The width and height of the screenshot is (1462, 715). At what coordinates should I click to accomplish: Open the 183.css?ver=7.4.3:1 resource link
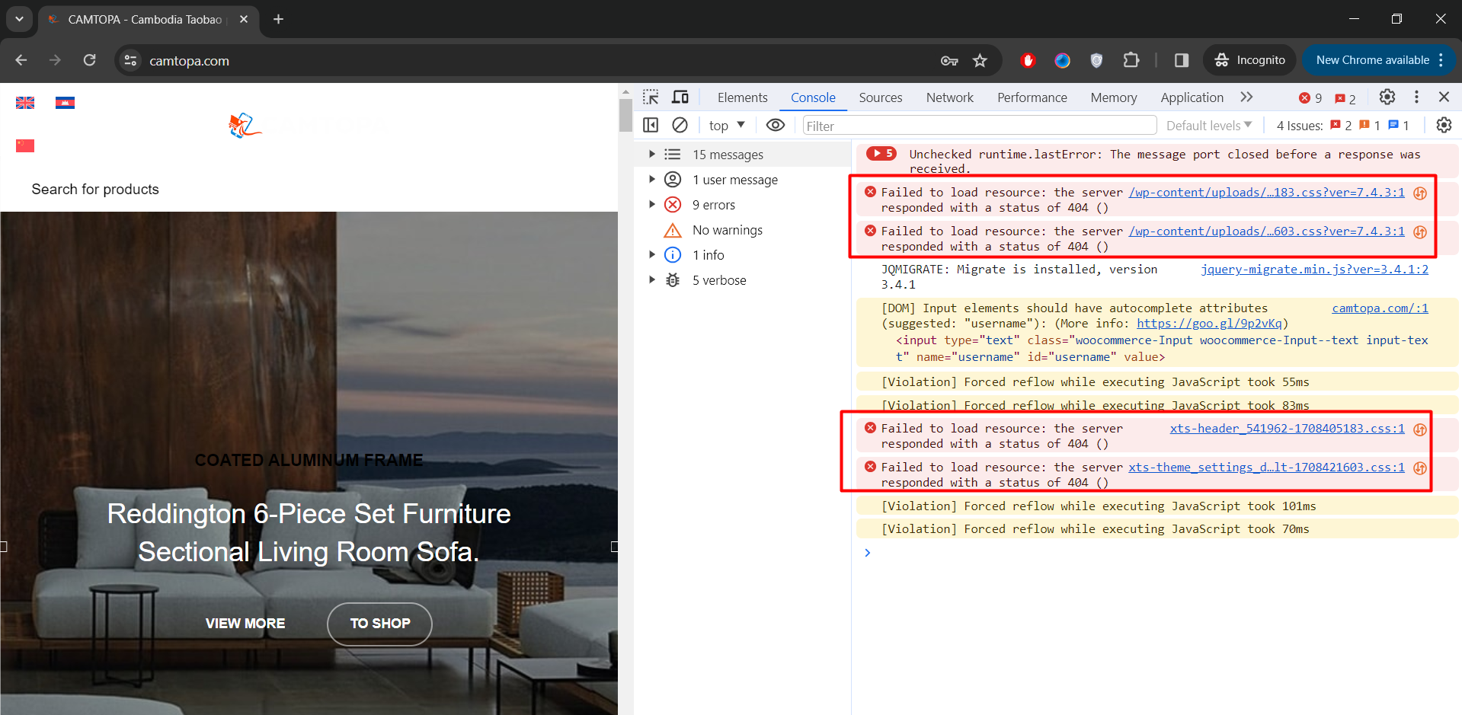pyautogui.click(x=1266, y=192)
